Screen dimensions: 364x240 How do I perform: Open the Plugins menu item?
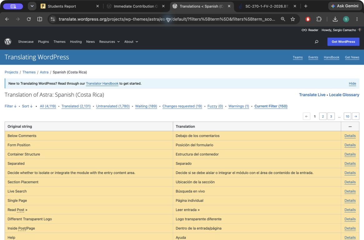[x=43, y=42]
